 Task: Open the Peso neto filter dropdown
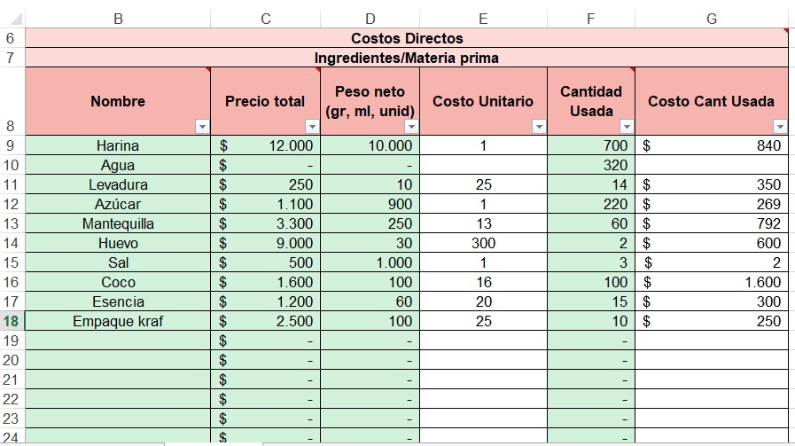coord(412,126)
